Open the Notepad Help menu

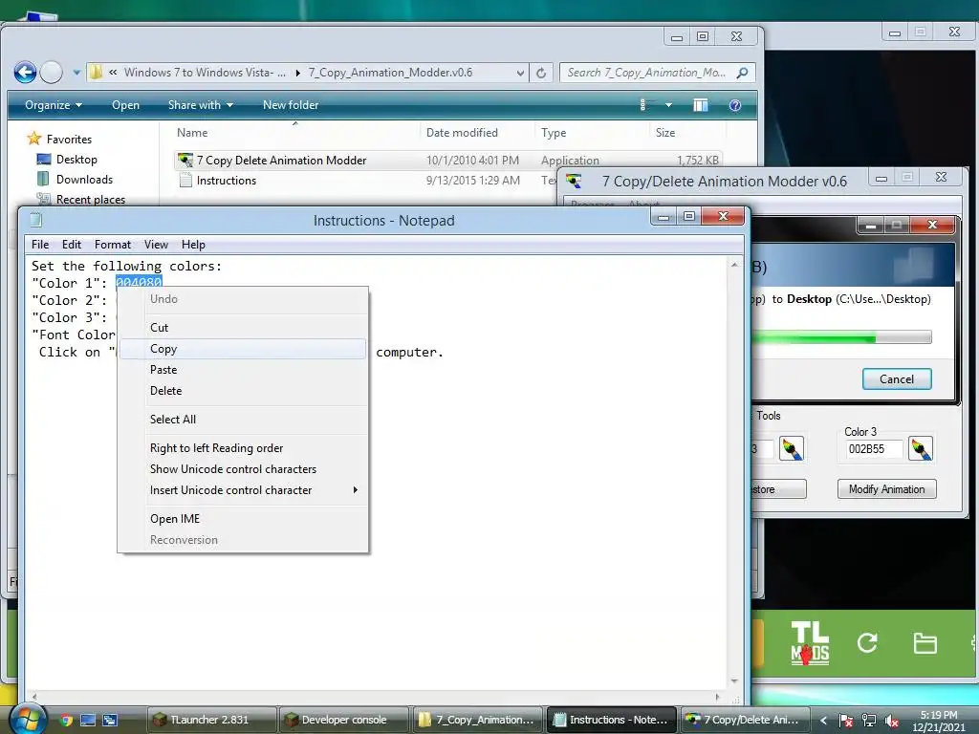click(193, 245)
